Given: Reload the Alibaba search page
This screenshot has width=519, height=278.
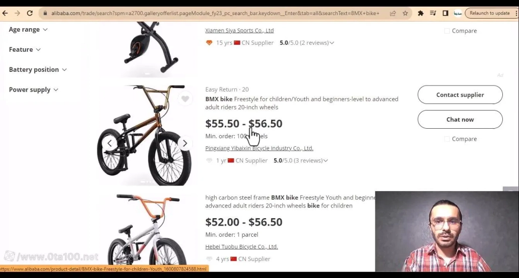Looking at the screenshot, I should point(30,13).
